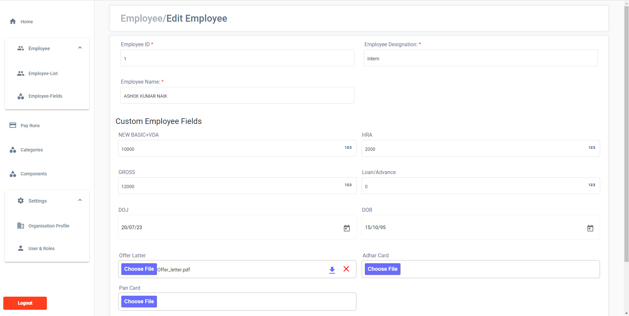The image size is (629, 316).
Task: Click the Home house icon
Action: pos(13,22)
